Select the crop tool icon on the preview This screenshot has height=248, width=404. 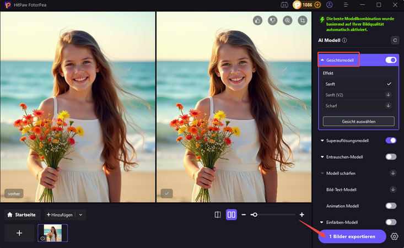point(303,20)
